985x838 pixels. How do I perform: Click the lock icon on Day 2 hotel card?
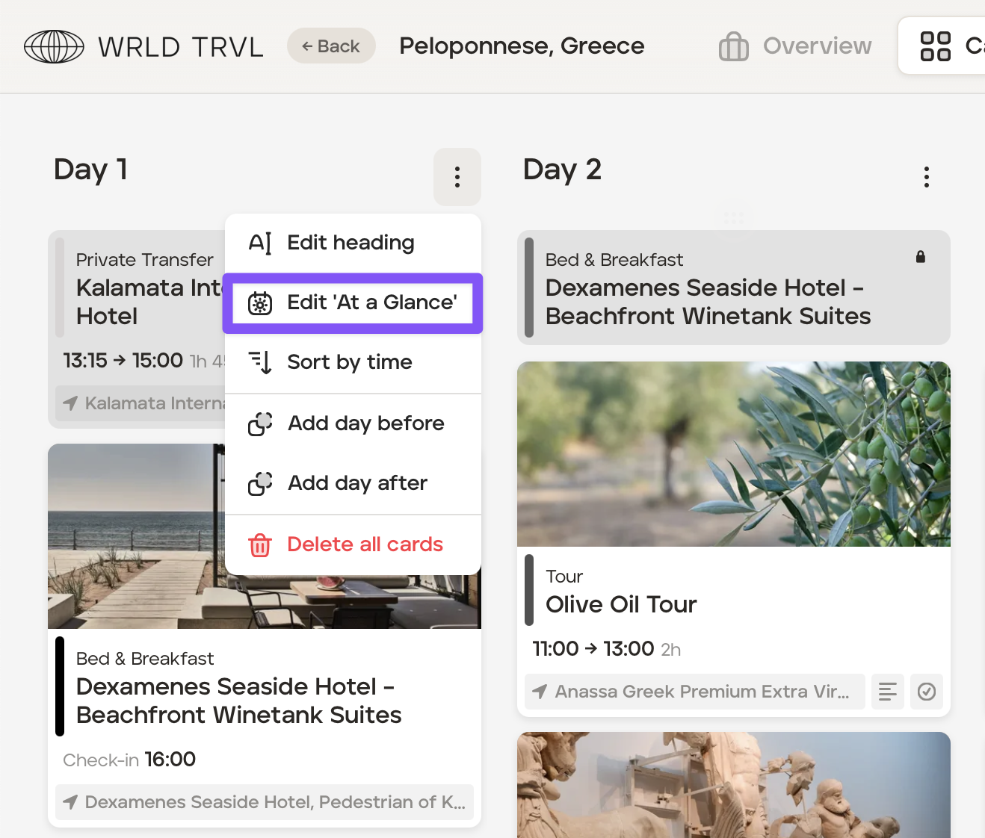(x=920, y=257)
